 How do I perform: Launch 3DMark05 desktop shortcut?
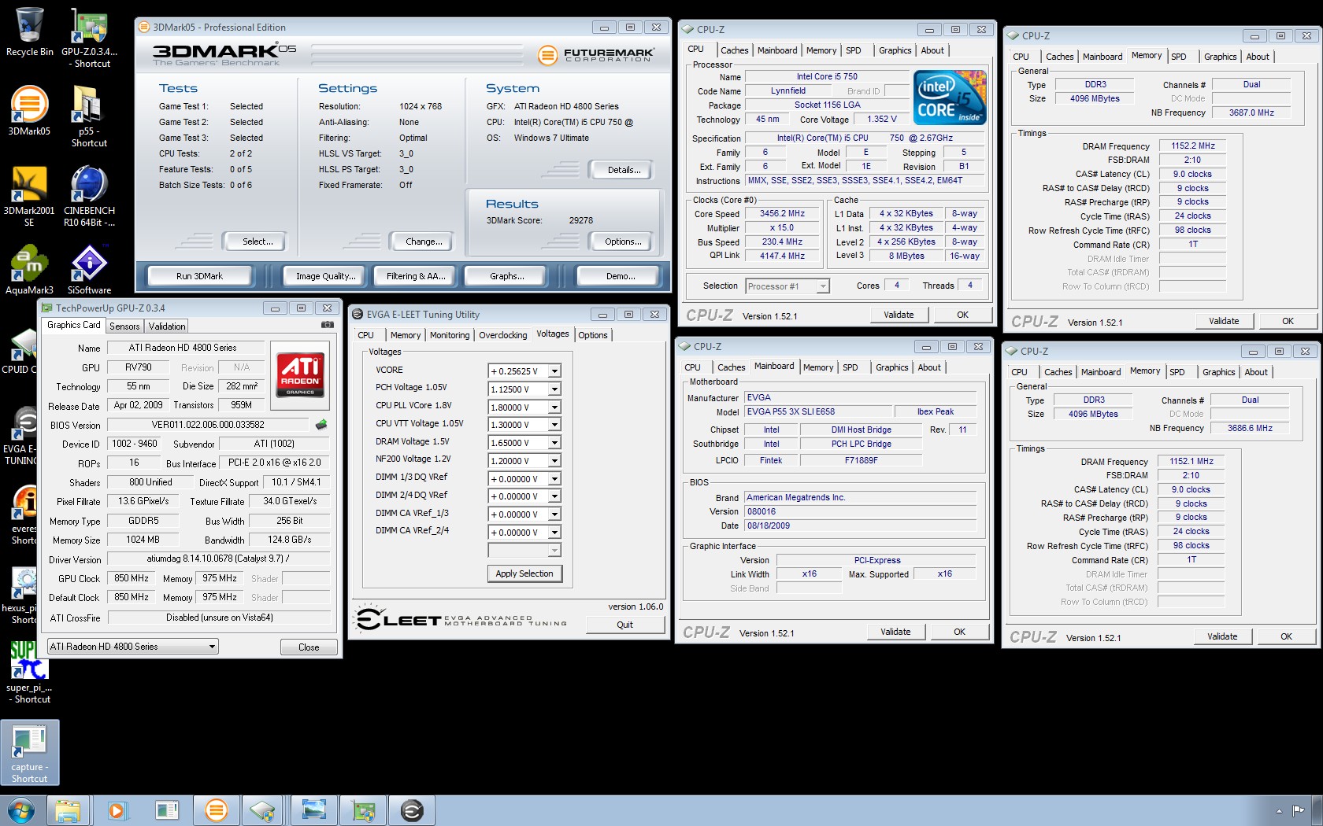29,111
